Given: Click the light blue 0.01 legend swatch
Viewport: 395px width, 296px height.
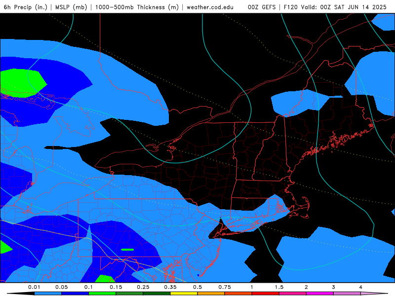Looking at the screenshot, I should click(x=48, y=294).
